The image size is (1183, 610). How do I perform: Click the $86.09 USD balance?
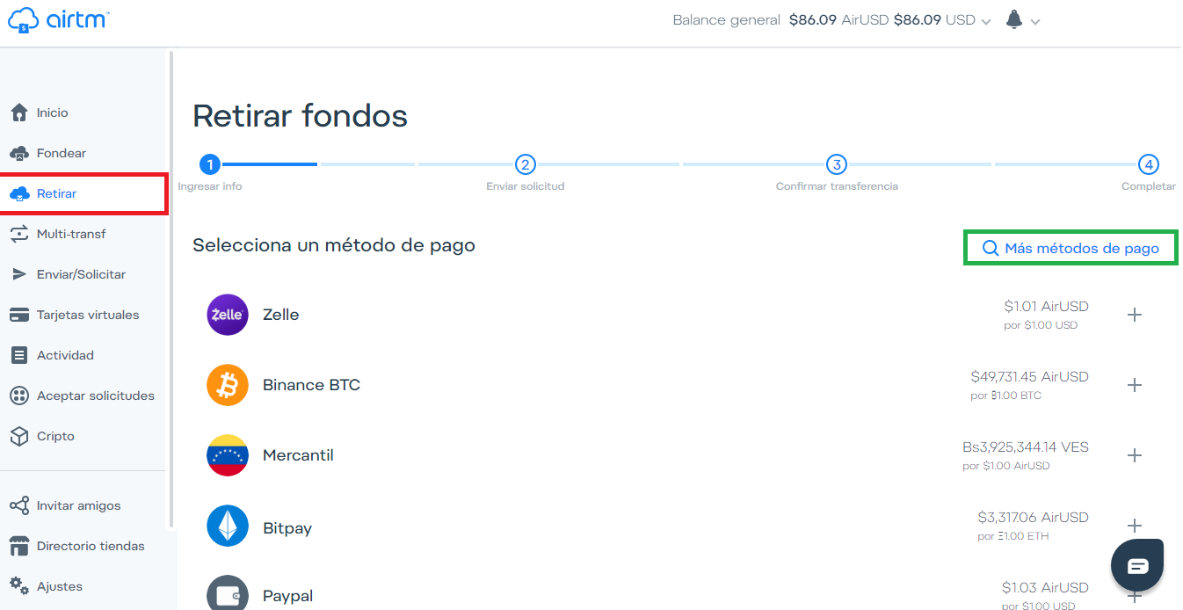point(934,20)
